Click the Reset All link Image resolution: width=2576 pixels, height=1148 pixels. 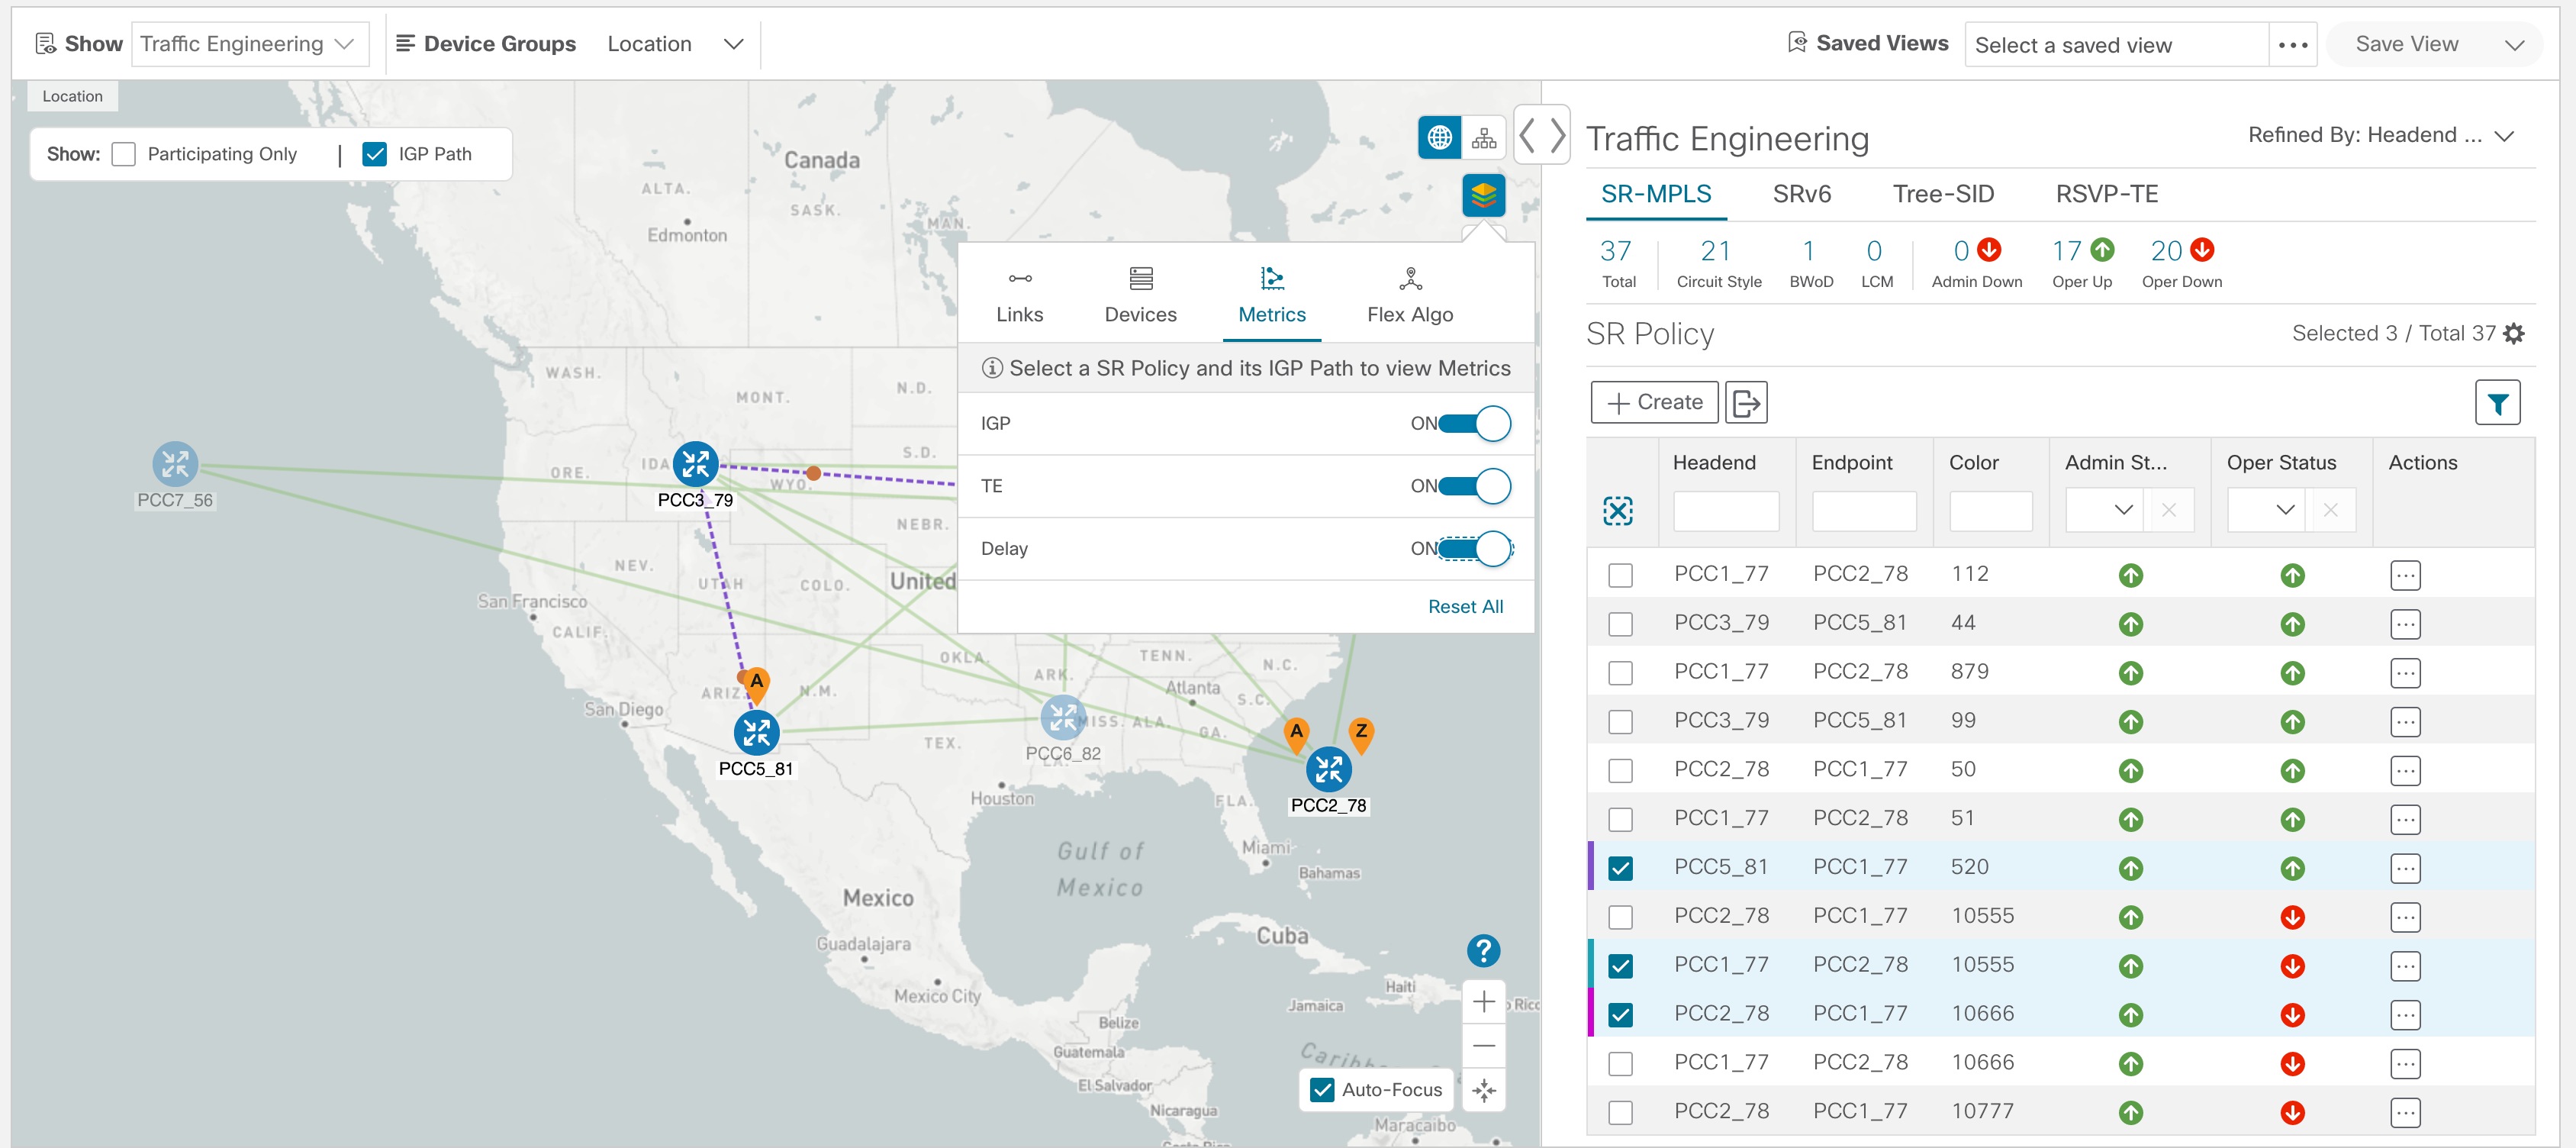(1464, 607)
